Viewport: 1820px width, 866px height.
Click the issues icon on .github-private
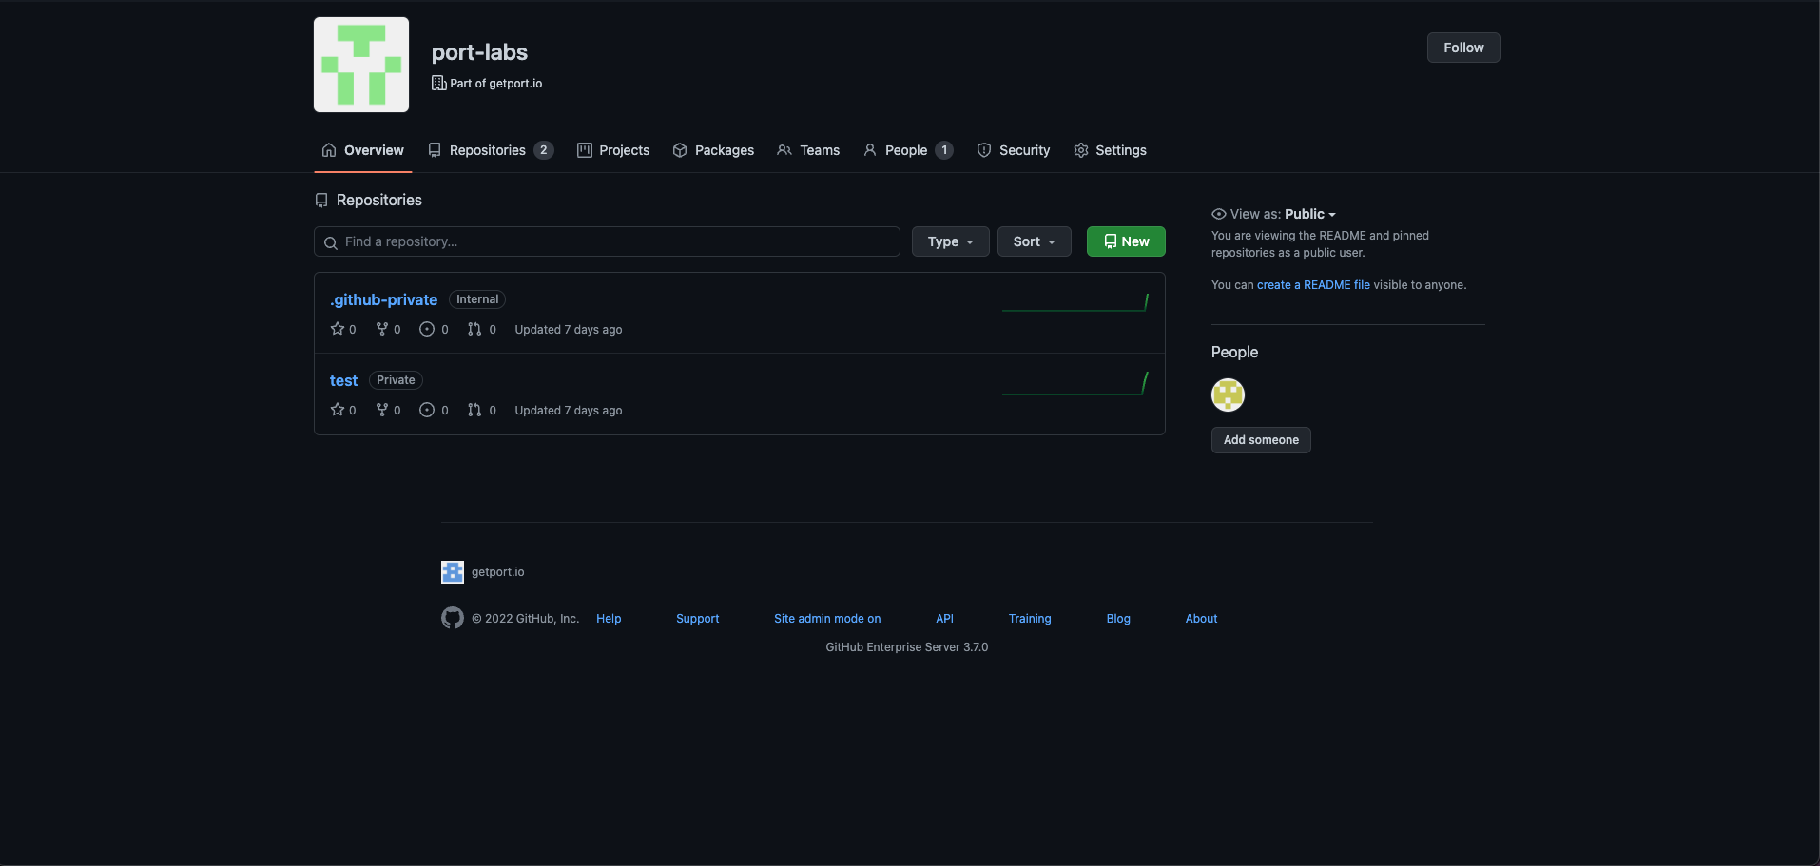pyautogui.click(x=427, y=329)
